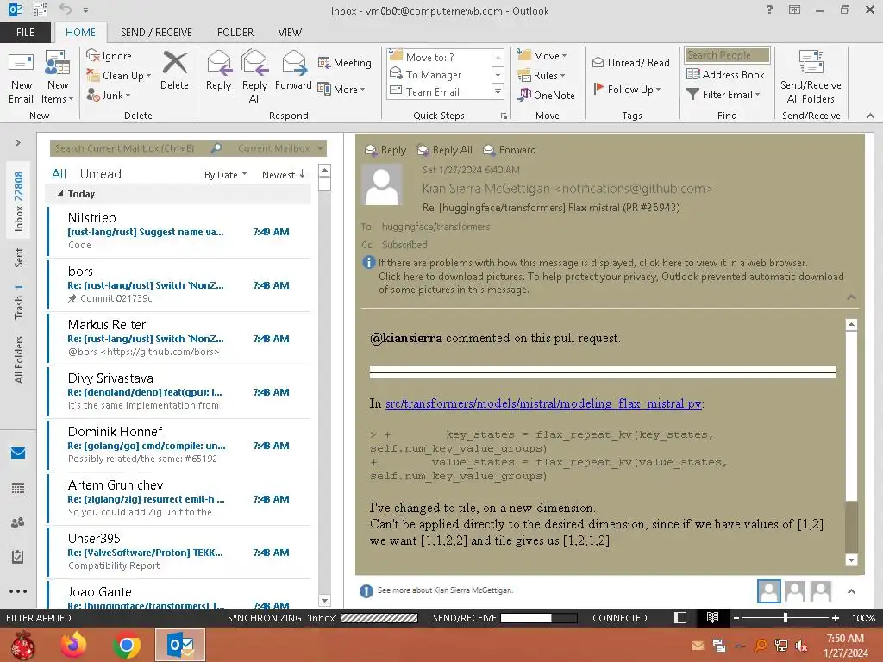Open the Current Mailbox scope dropdown
The height and width of the screenshot is (662, 883).
click(280, 148)
